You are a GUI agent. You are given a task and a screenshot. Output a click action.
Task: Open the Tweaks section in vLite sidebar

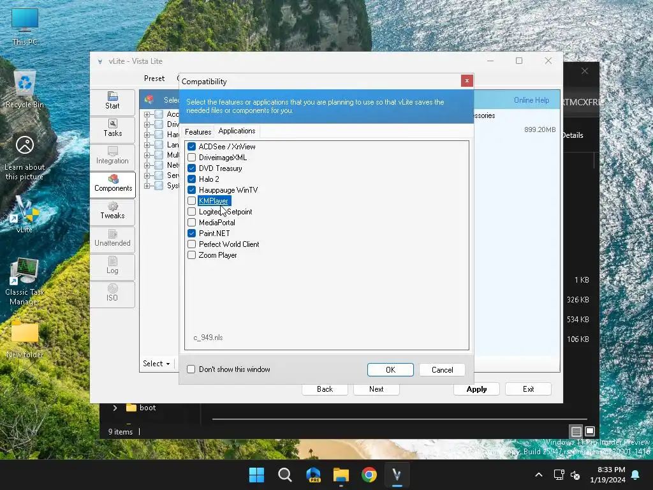click(112, 211)
